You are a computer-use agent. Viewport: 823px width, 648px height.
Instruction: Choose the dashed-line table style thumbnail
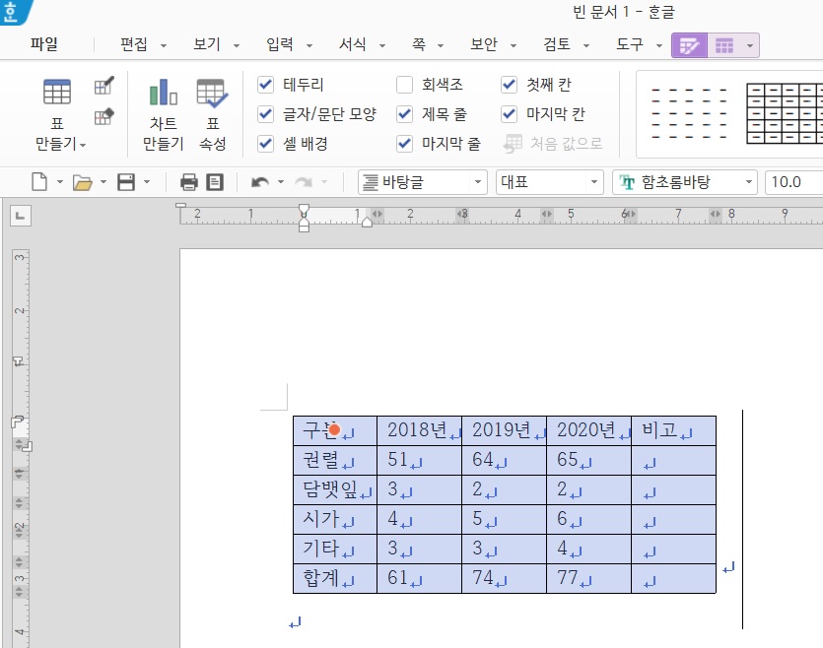pyautogui.click(x=690, y=113)
